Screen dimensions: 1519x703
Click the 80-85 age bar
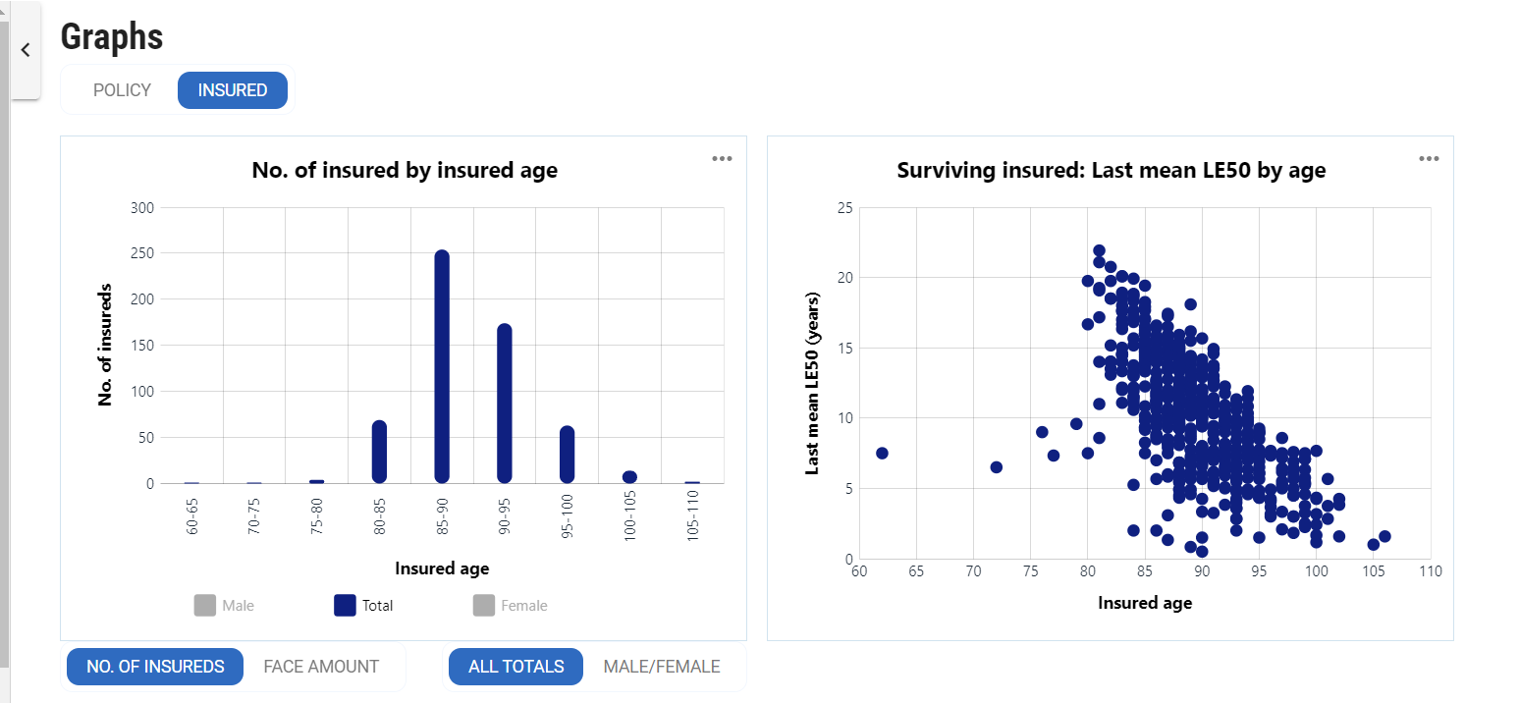379,452
